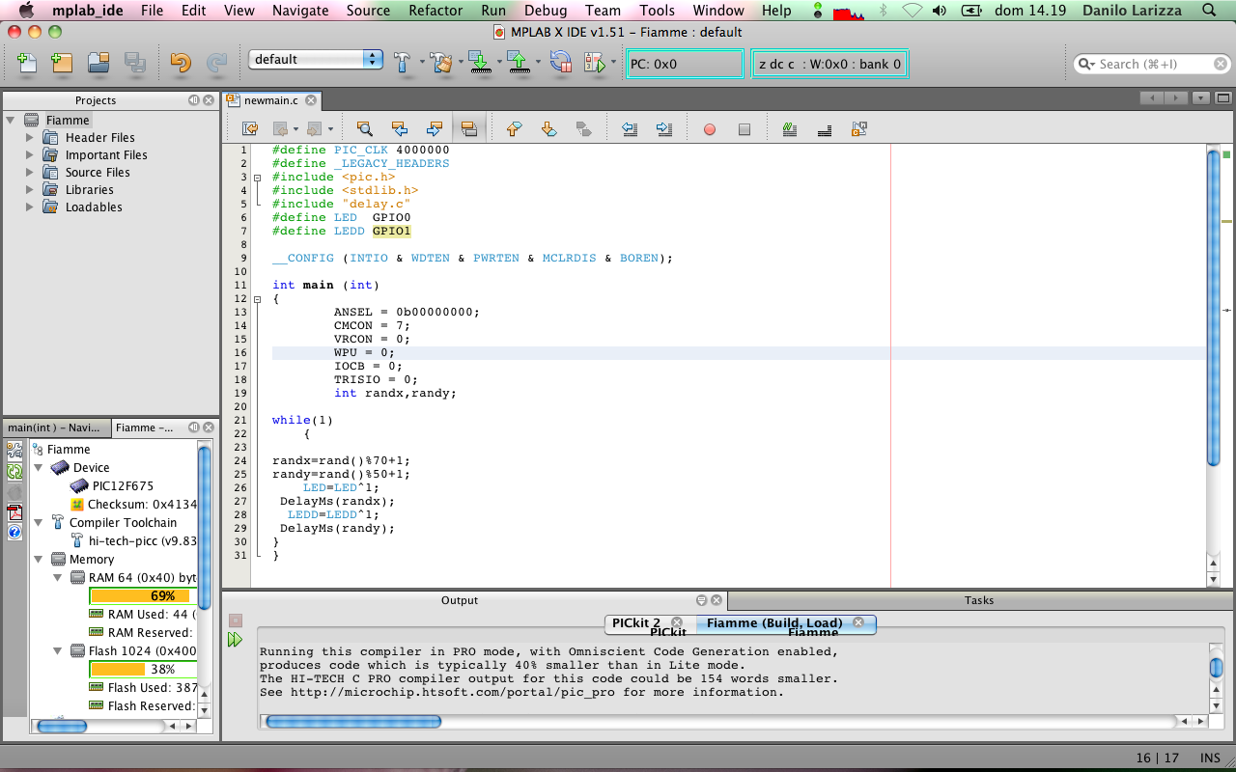The image size is (1236, 772).
Task: Expand the Libraries folder
Action: pos(30,190)
